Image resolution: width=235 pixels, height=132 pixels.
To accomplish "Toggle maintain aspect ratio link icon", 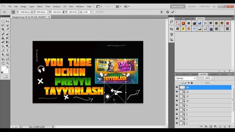I will [64, 12].
